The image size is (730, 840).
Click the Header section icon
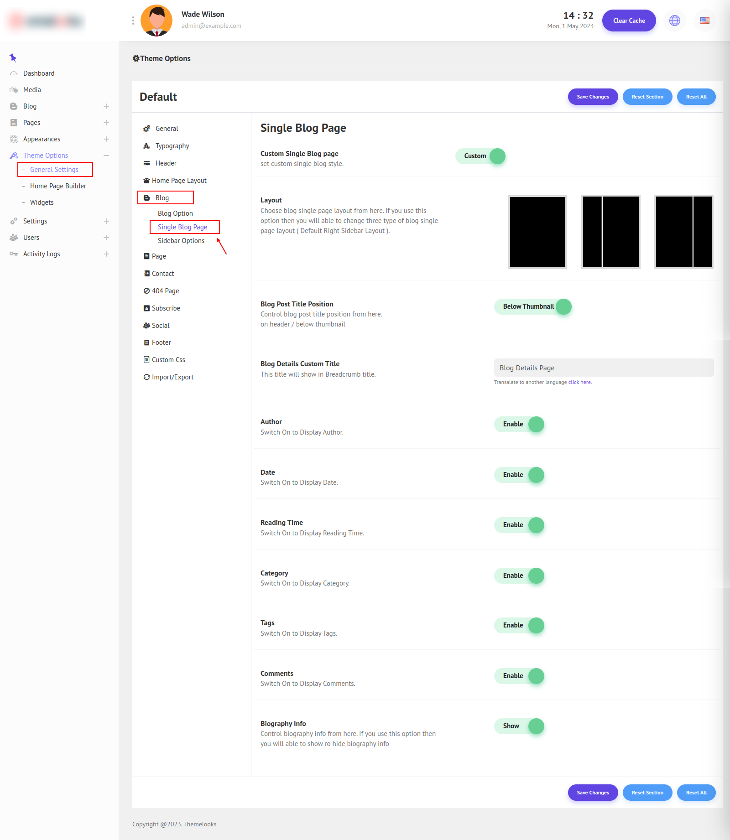click(146, 163)
